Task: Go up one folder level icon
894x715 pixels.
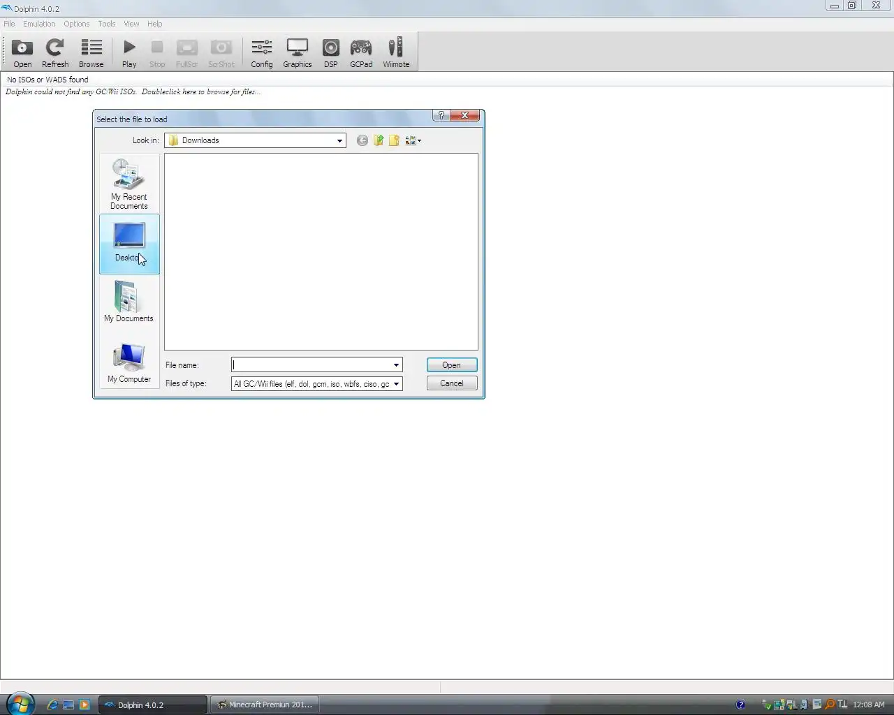Action: 379,140
